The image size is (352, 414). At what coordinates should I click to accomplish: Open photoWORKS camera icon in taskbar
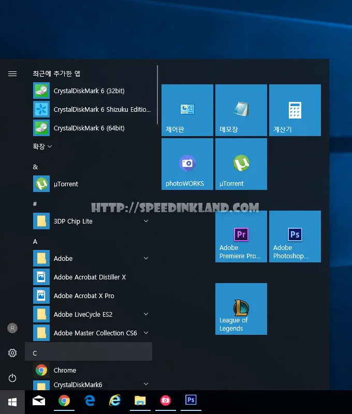point(166,401)
